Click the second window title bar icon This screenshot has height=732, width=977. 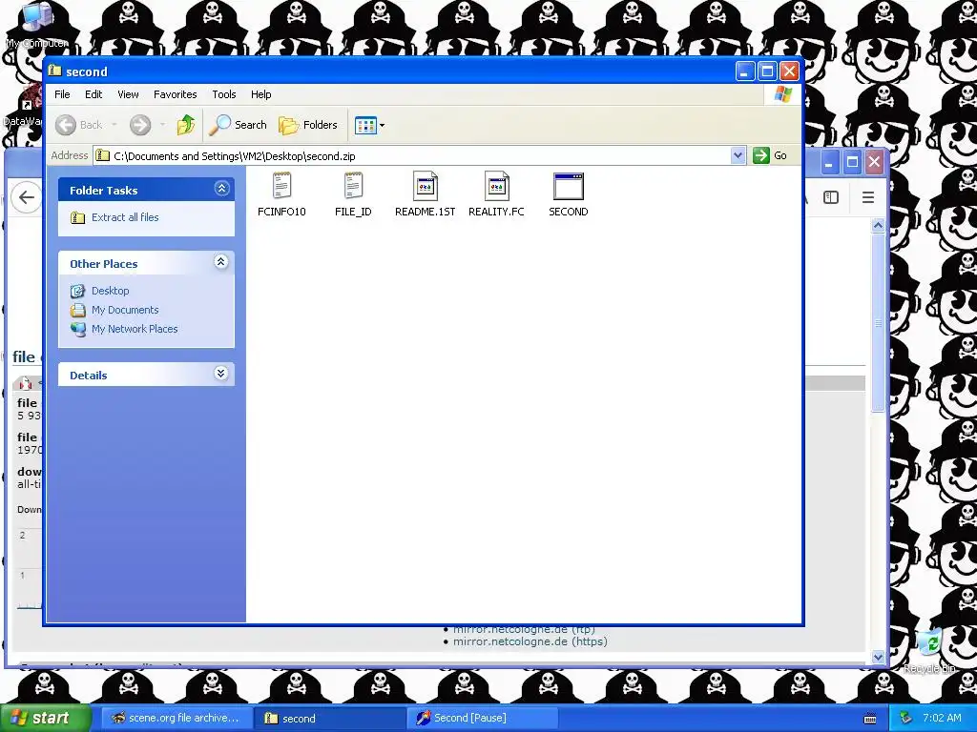54,71
